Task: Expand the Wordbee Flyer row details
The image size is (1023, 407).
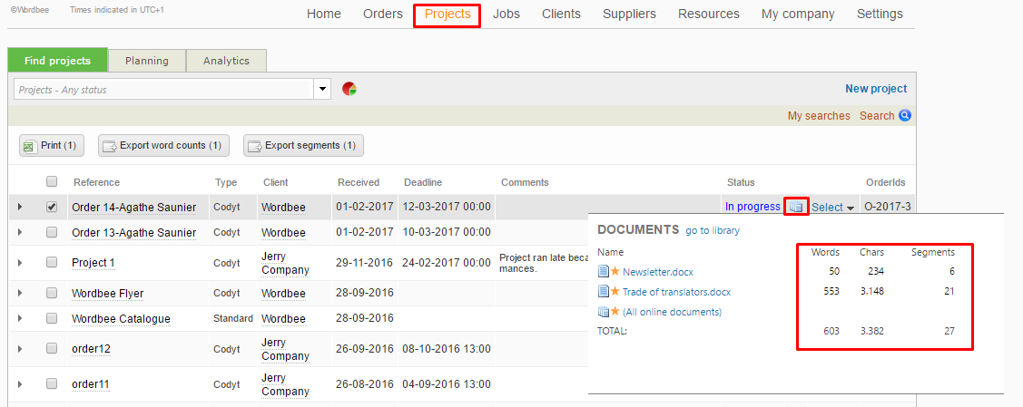Action: click(x=19, y=294)
